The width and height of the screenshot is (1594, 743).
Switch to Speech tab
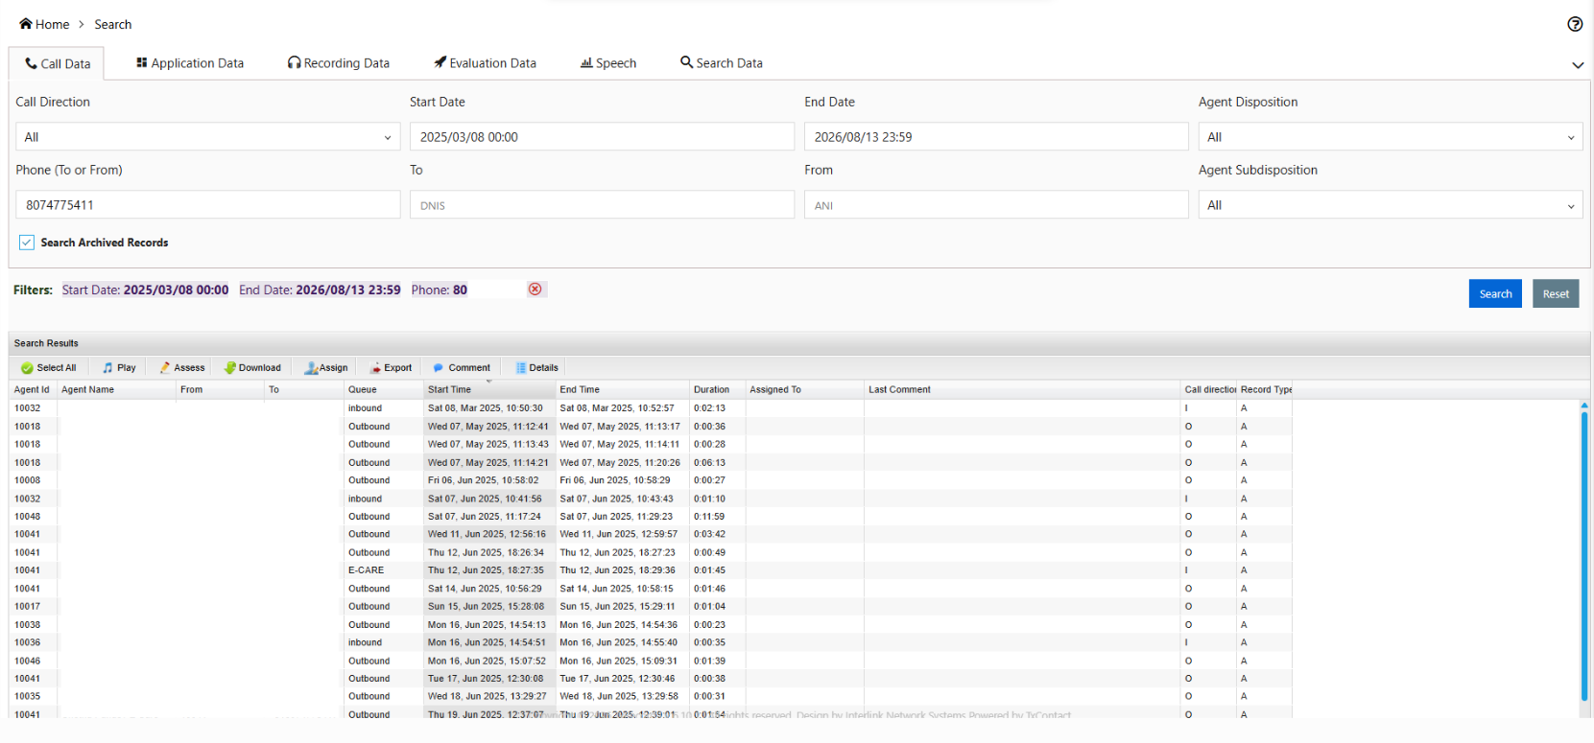608,63
